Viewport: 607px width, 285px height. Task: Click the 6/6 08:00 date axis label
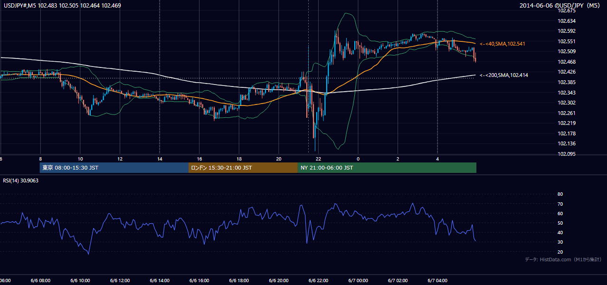(x=40, y=280)
